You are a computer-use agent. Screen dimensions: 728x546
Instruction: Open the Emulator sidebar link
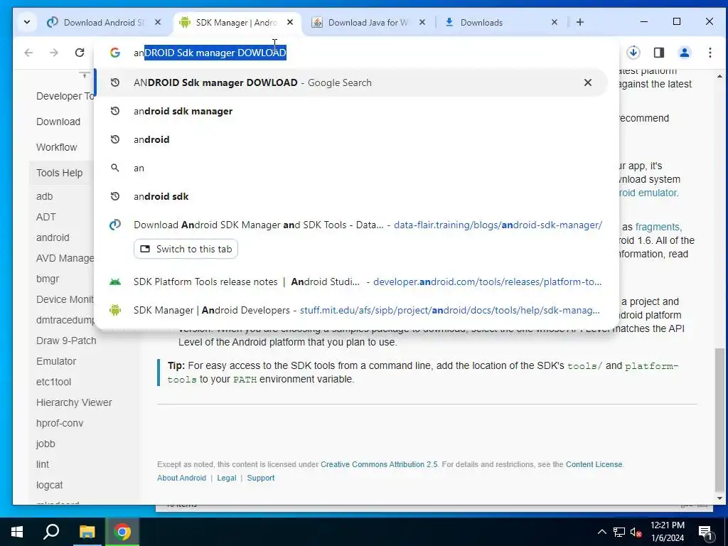click(55, 361)
